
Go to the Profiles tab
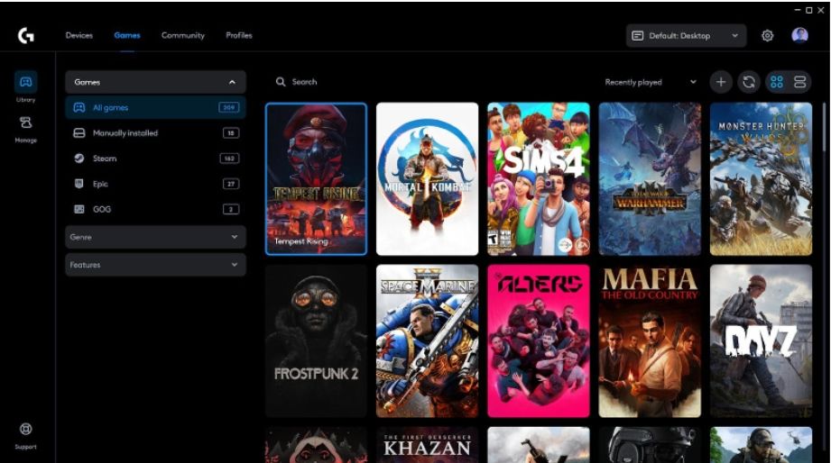[x=239, y=35]
